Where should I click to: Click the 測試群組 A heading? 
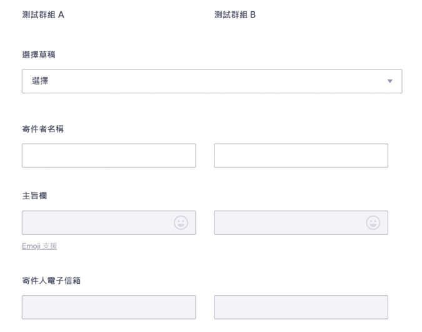(43, 14)
